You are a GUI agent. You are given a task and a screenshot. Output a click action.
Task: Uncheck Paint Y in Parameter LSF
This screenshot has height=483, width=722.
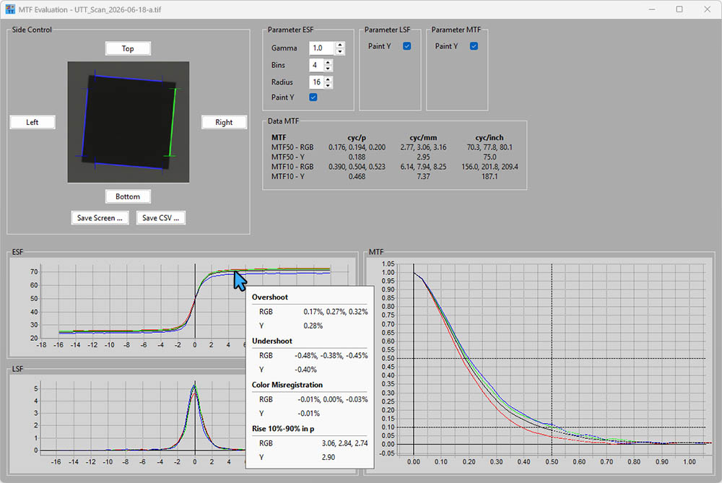tap(407, 46)
